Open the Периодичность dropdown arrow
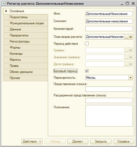 click(x=131, y=78)
